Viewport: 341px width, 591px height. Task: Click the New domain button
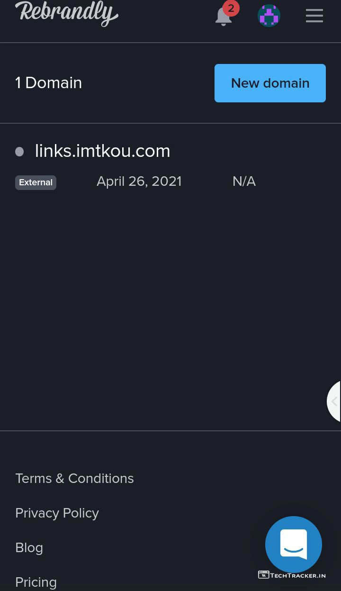[270, 83]
